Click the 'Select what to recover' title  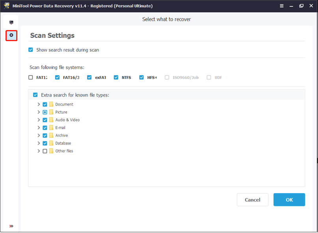[x=166, y=19]
